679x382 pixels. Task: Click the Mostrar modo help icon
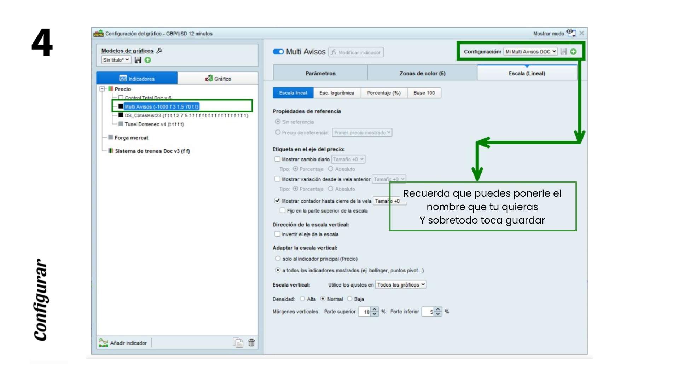point(571,33)
